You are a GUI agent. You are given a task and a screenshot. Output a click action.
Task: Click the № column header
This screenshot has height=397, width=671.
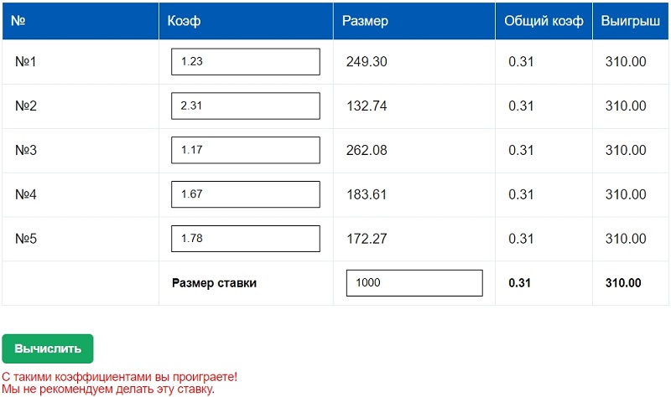tap(18, 21)
